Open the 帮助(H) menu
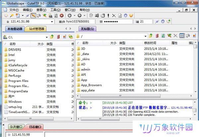This screenshot has width=199, height=137. click(x=85, y=10)
